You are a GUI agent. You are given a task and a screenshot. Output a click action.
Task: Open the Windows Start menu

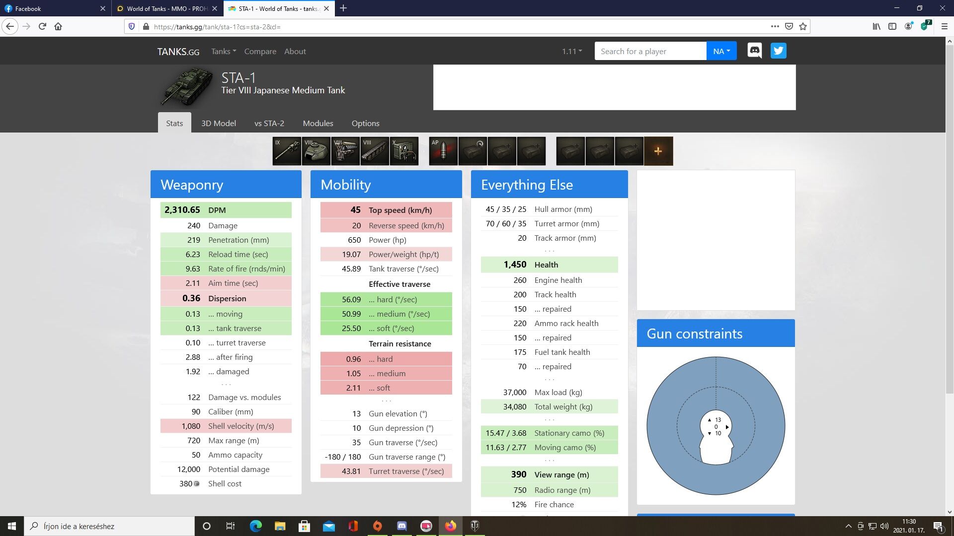click(x=12, y=526)
